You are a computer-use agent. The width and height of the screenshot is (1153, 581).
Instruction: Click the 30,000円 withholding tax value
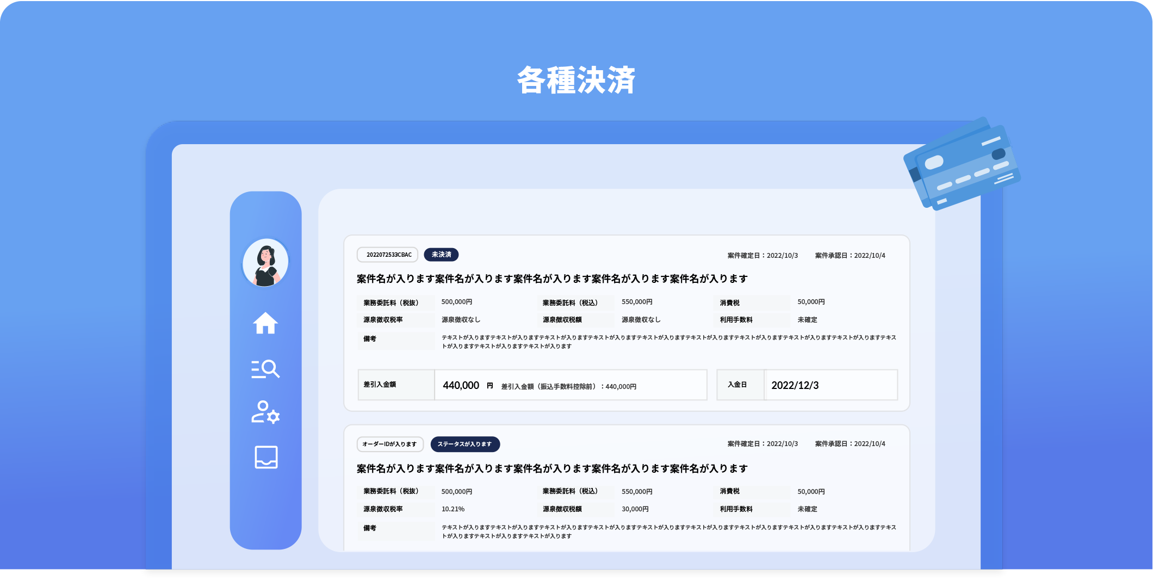pos(635,509)
